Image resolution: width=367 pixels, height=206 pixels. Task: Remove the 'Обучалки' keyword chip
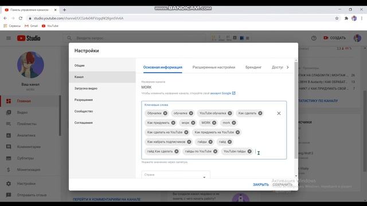tap(165, 113)
